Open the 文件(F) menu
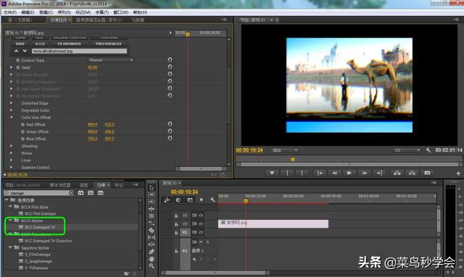The width and height of the screenshot is (464, 277). (x=10, y=12)
